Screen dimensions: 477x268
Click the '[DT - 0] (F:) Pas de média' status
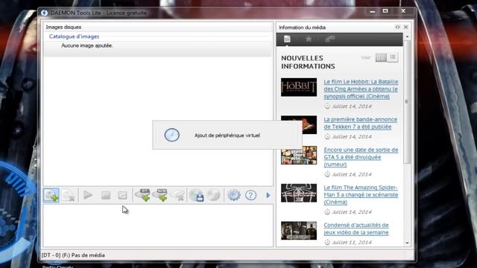tap(73, 255)
